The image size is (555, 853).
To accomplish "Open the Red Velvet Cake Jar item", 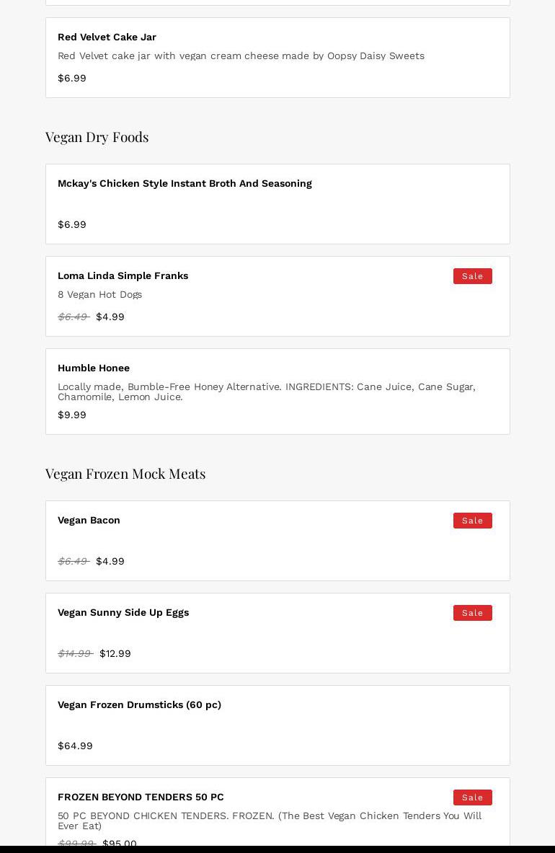I will (107, 37).
